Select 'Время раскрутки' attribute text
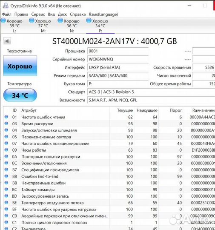The height and width of the screenshot is (230, 215). [x=37, y=124]
